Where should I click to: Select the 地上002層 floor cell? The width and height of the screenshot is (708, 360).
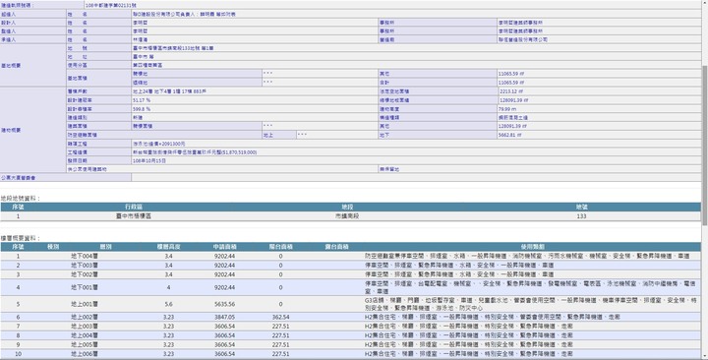coord(85,317)
